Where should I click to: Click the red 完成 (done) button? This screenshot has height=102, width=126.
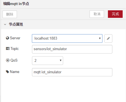[x=115, y=14]
